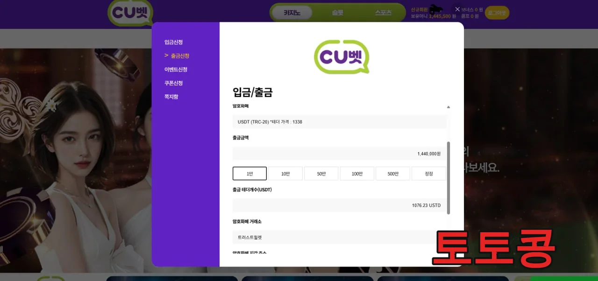Open the 암호화폐 USDT (TRC-20) dropdown
Image resolution: width=598 pixels, height=281 pixels.
(340, 122)
